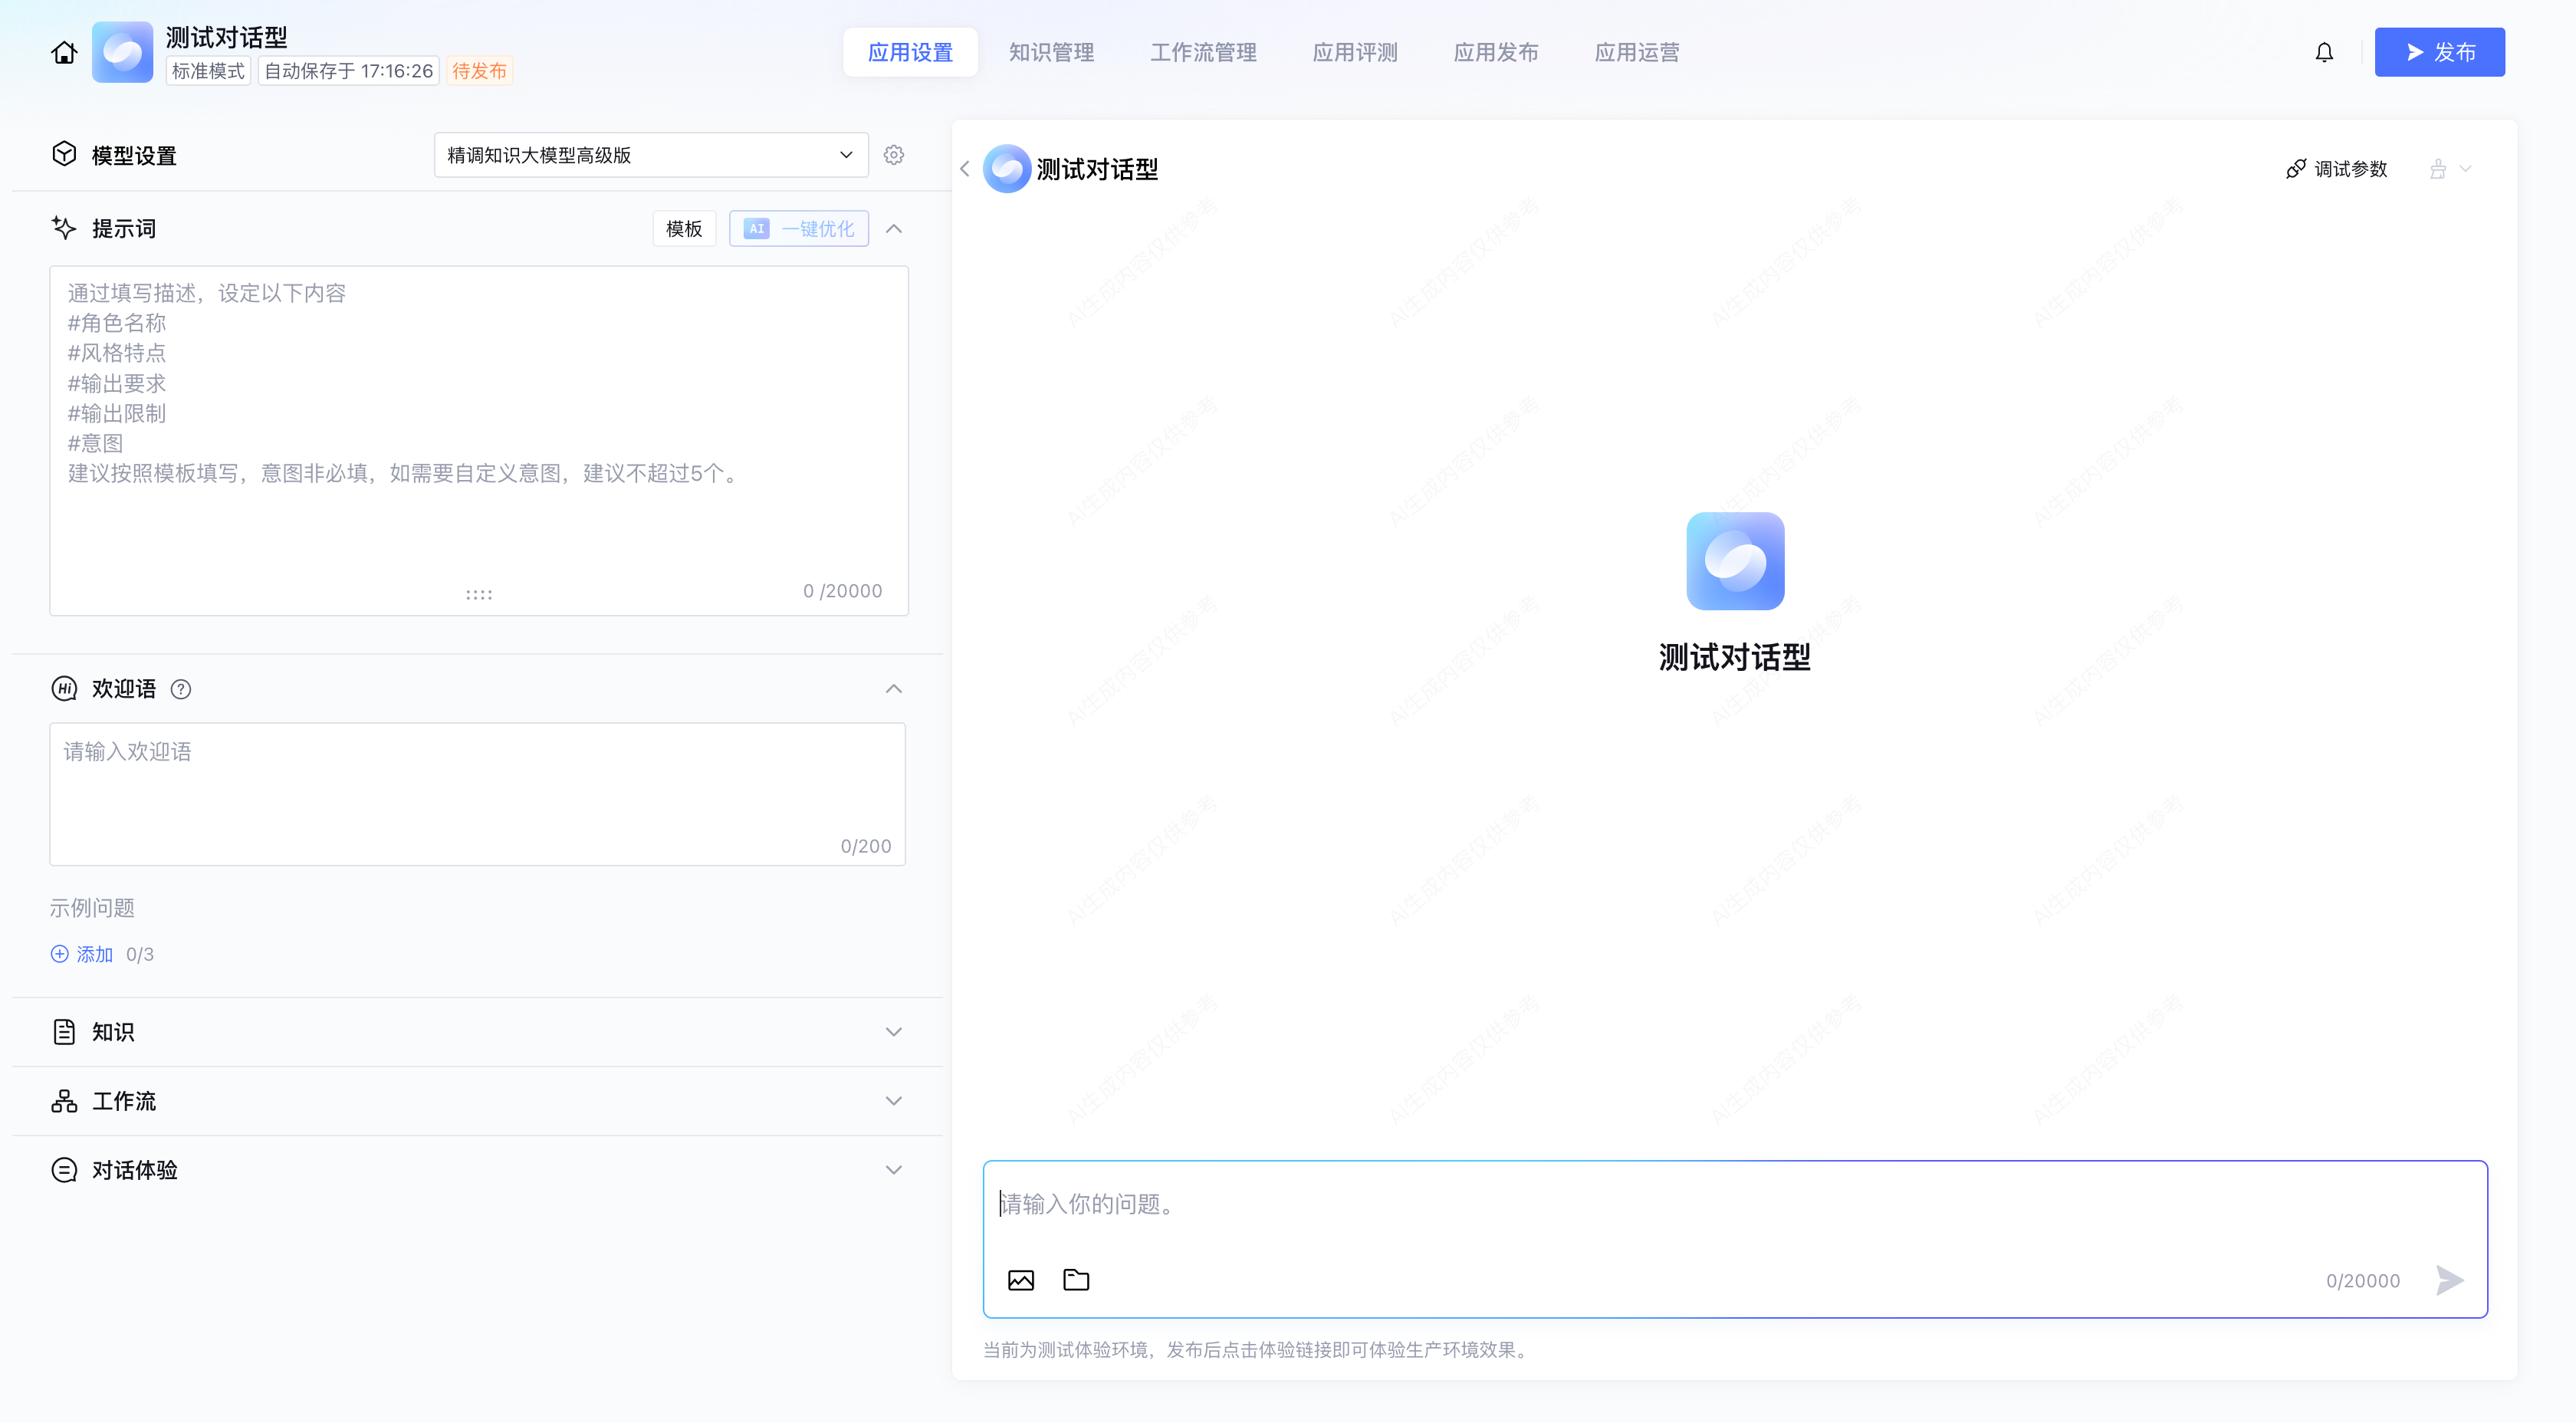The width and height of the screenshot is (2576, 1423).
Task: Click the send message arrow
Action: point(2449,1280)
